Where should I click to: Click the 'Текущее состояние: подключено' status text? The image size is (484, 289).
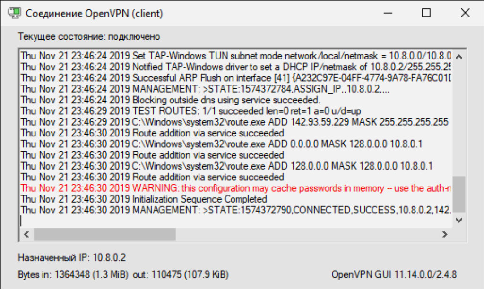(x=89, y=36)
